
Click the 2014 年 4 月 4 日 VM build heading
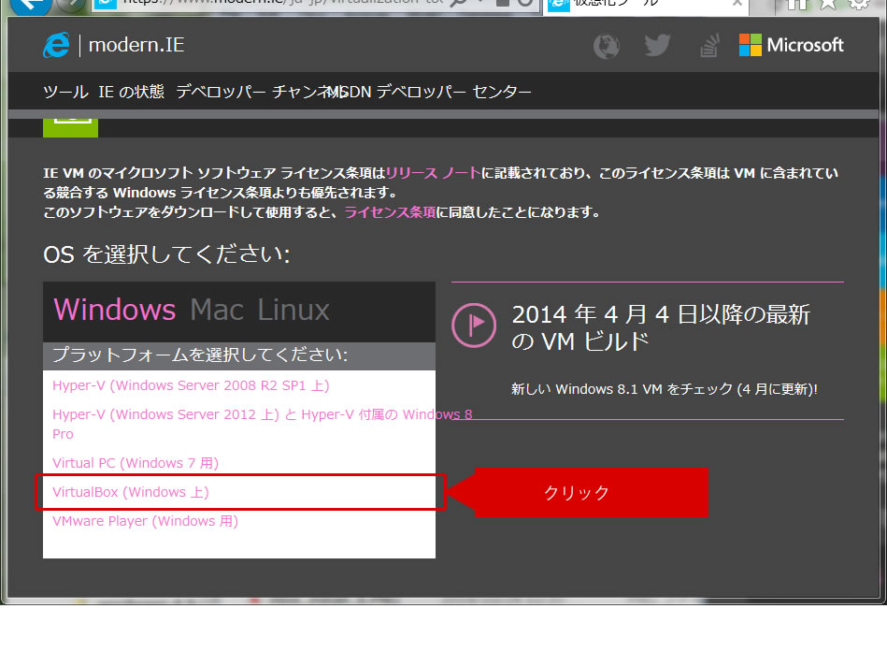661,327
